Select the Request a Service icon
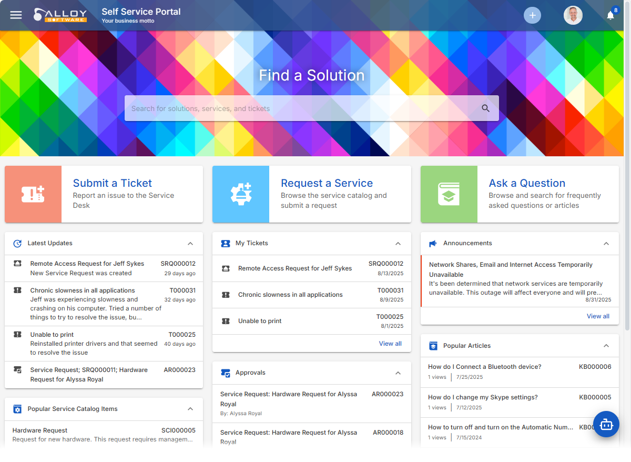This screenshot has width=631, height=462. click(241, 194)
